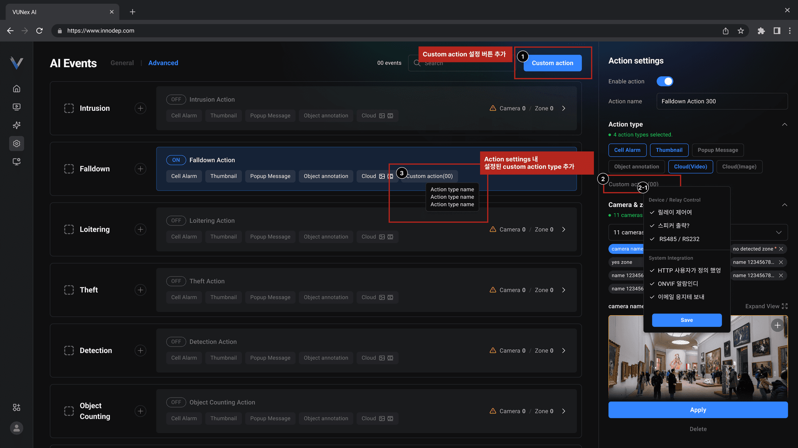Click the Action name input field
Screen dimensions: 798x448
pos(722,101)
